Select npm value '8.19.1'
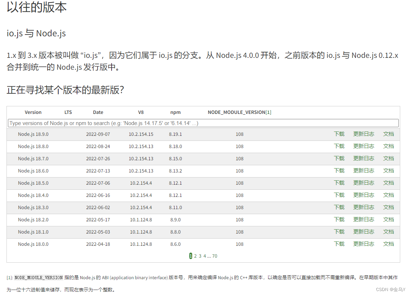 point(175,134)
